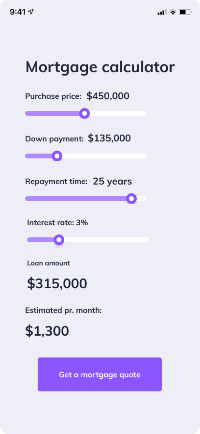Click the filled part of Repayment time track
This screenshot has height=434, width=200.
point(76,199)
